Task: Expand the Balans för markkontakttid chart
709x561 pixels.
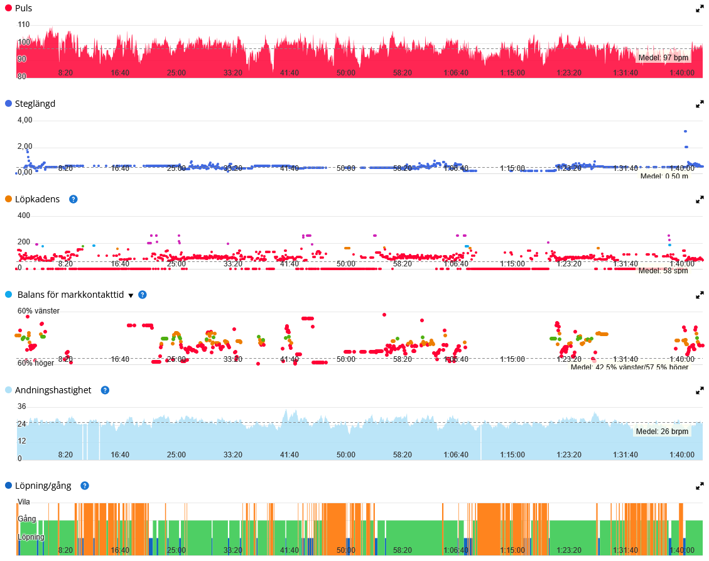Action: click(700, 295)
